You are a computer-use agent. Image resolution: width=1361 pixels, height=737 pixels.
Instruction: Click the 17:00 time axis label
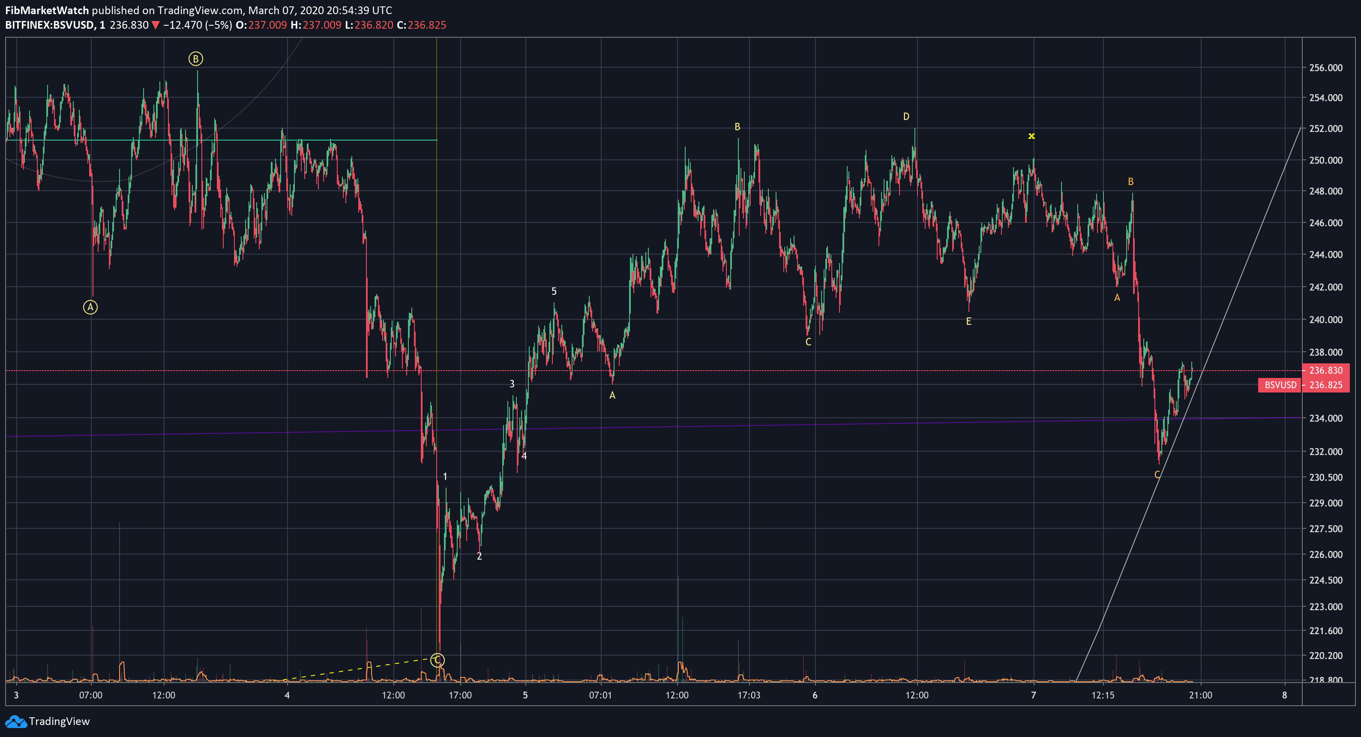[x=460, y=695]
